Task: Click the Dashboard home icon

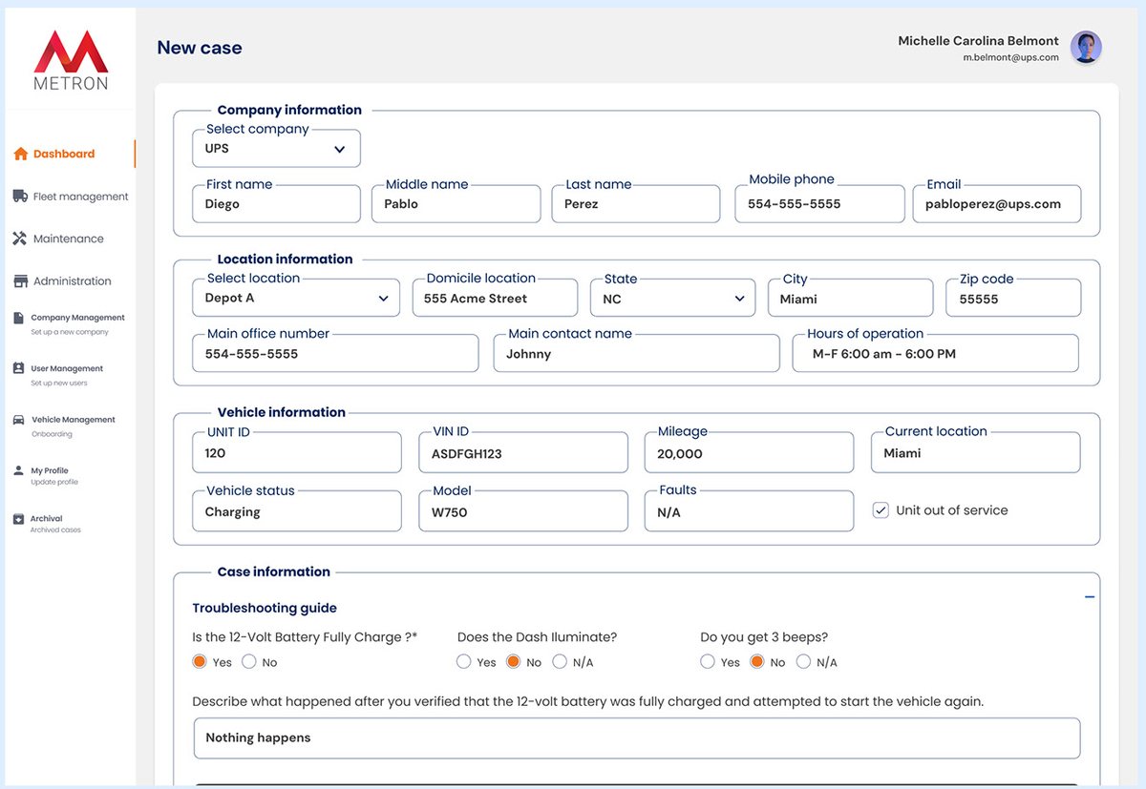Action: pyautogui.click(x=20, y=154)
